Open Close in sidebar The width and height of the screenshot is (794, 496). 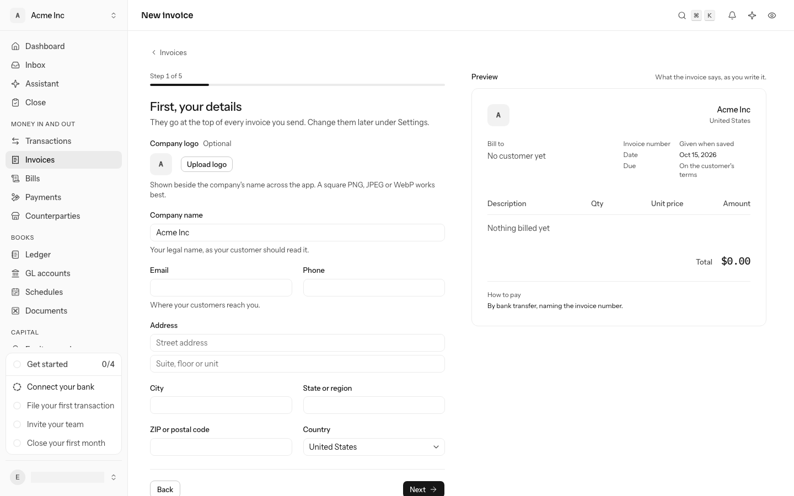63,103
